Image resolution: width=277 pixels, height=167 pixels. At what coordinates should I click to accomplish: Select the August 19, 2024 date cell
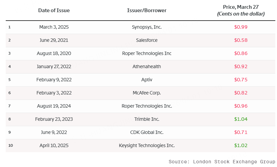(54, 106)
